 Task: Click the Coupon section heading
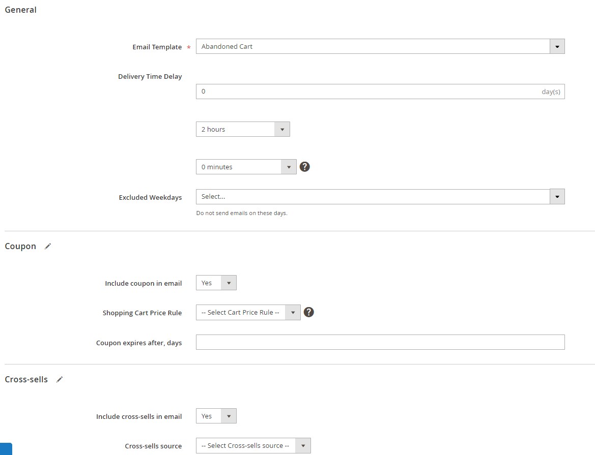20,246
